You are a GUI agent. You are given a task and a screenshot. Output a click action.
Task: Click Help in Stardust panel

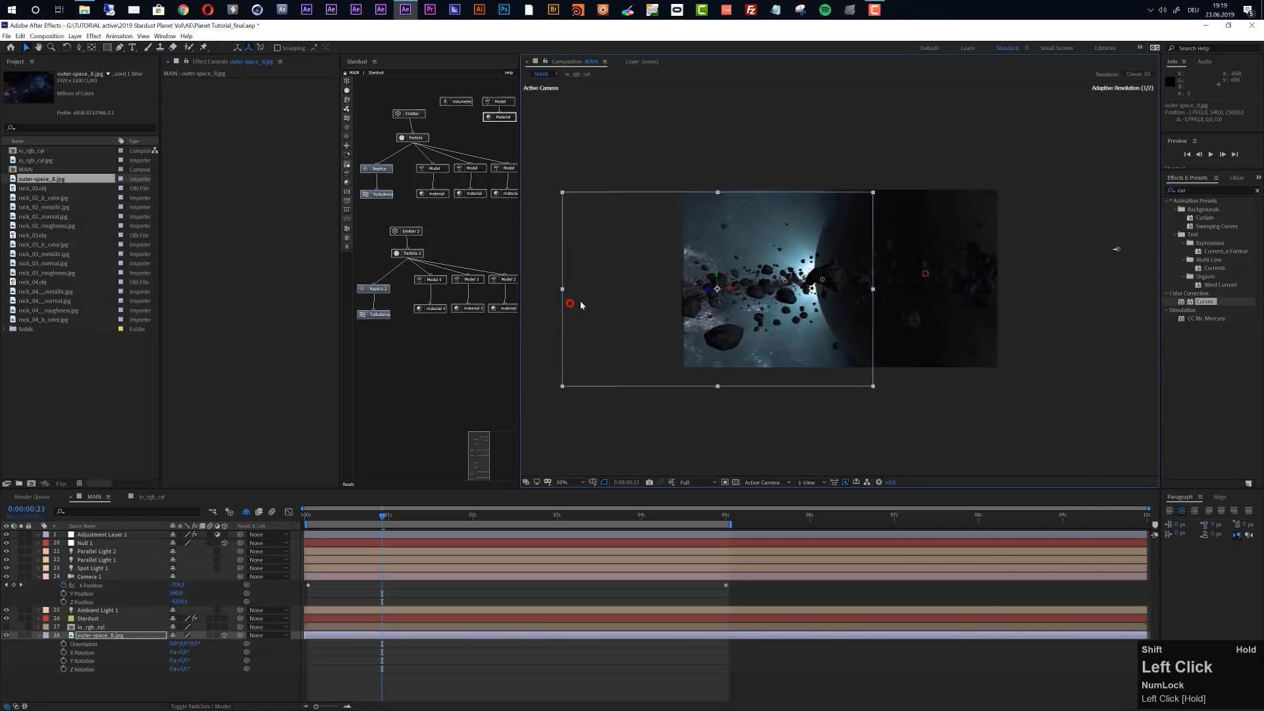508,72
